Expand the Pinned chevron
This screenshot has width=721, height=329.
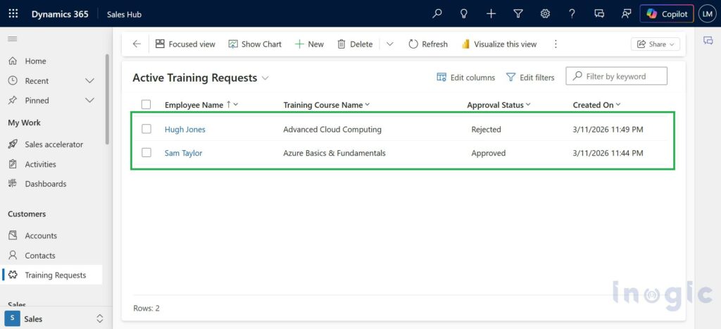tap(90, 100)
